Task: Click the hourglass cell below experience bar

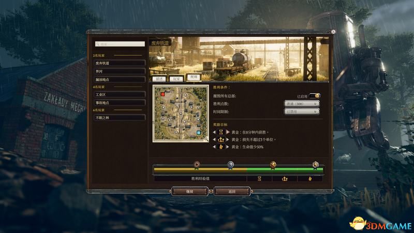Action: pyautogui.click(x=259, y=179)
